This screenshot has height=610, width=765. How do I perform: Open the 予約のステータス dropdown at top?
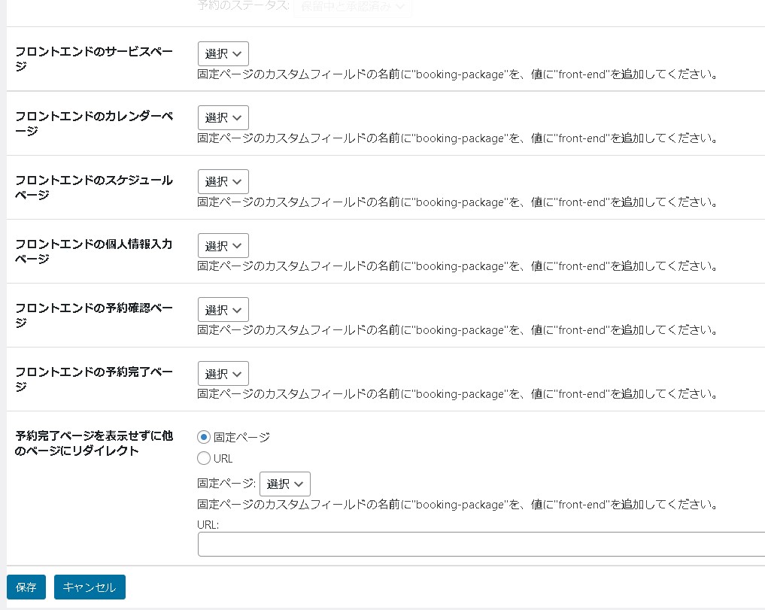(x=351, y=6)
